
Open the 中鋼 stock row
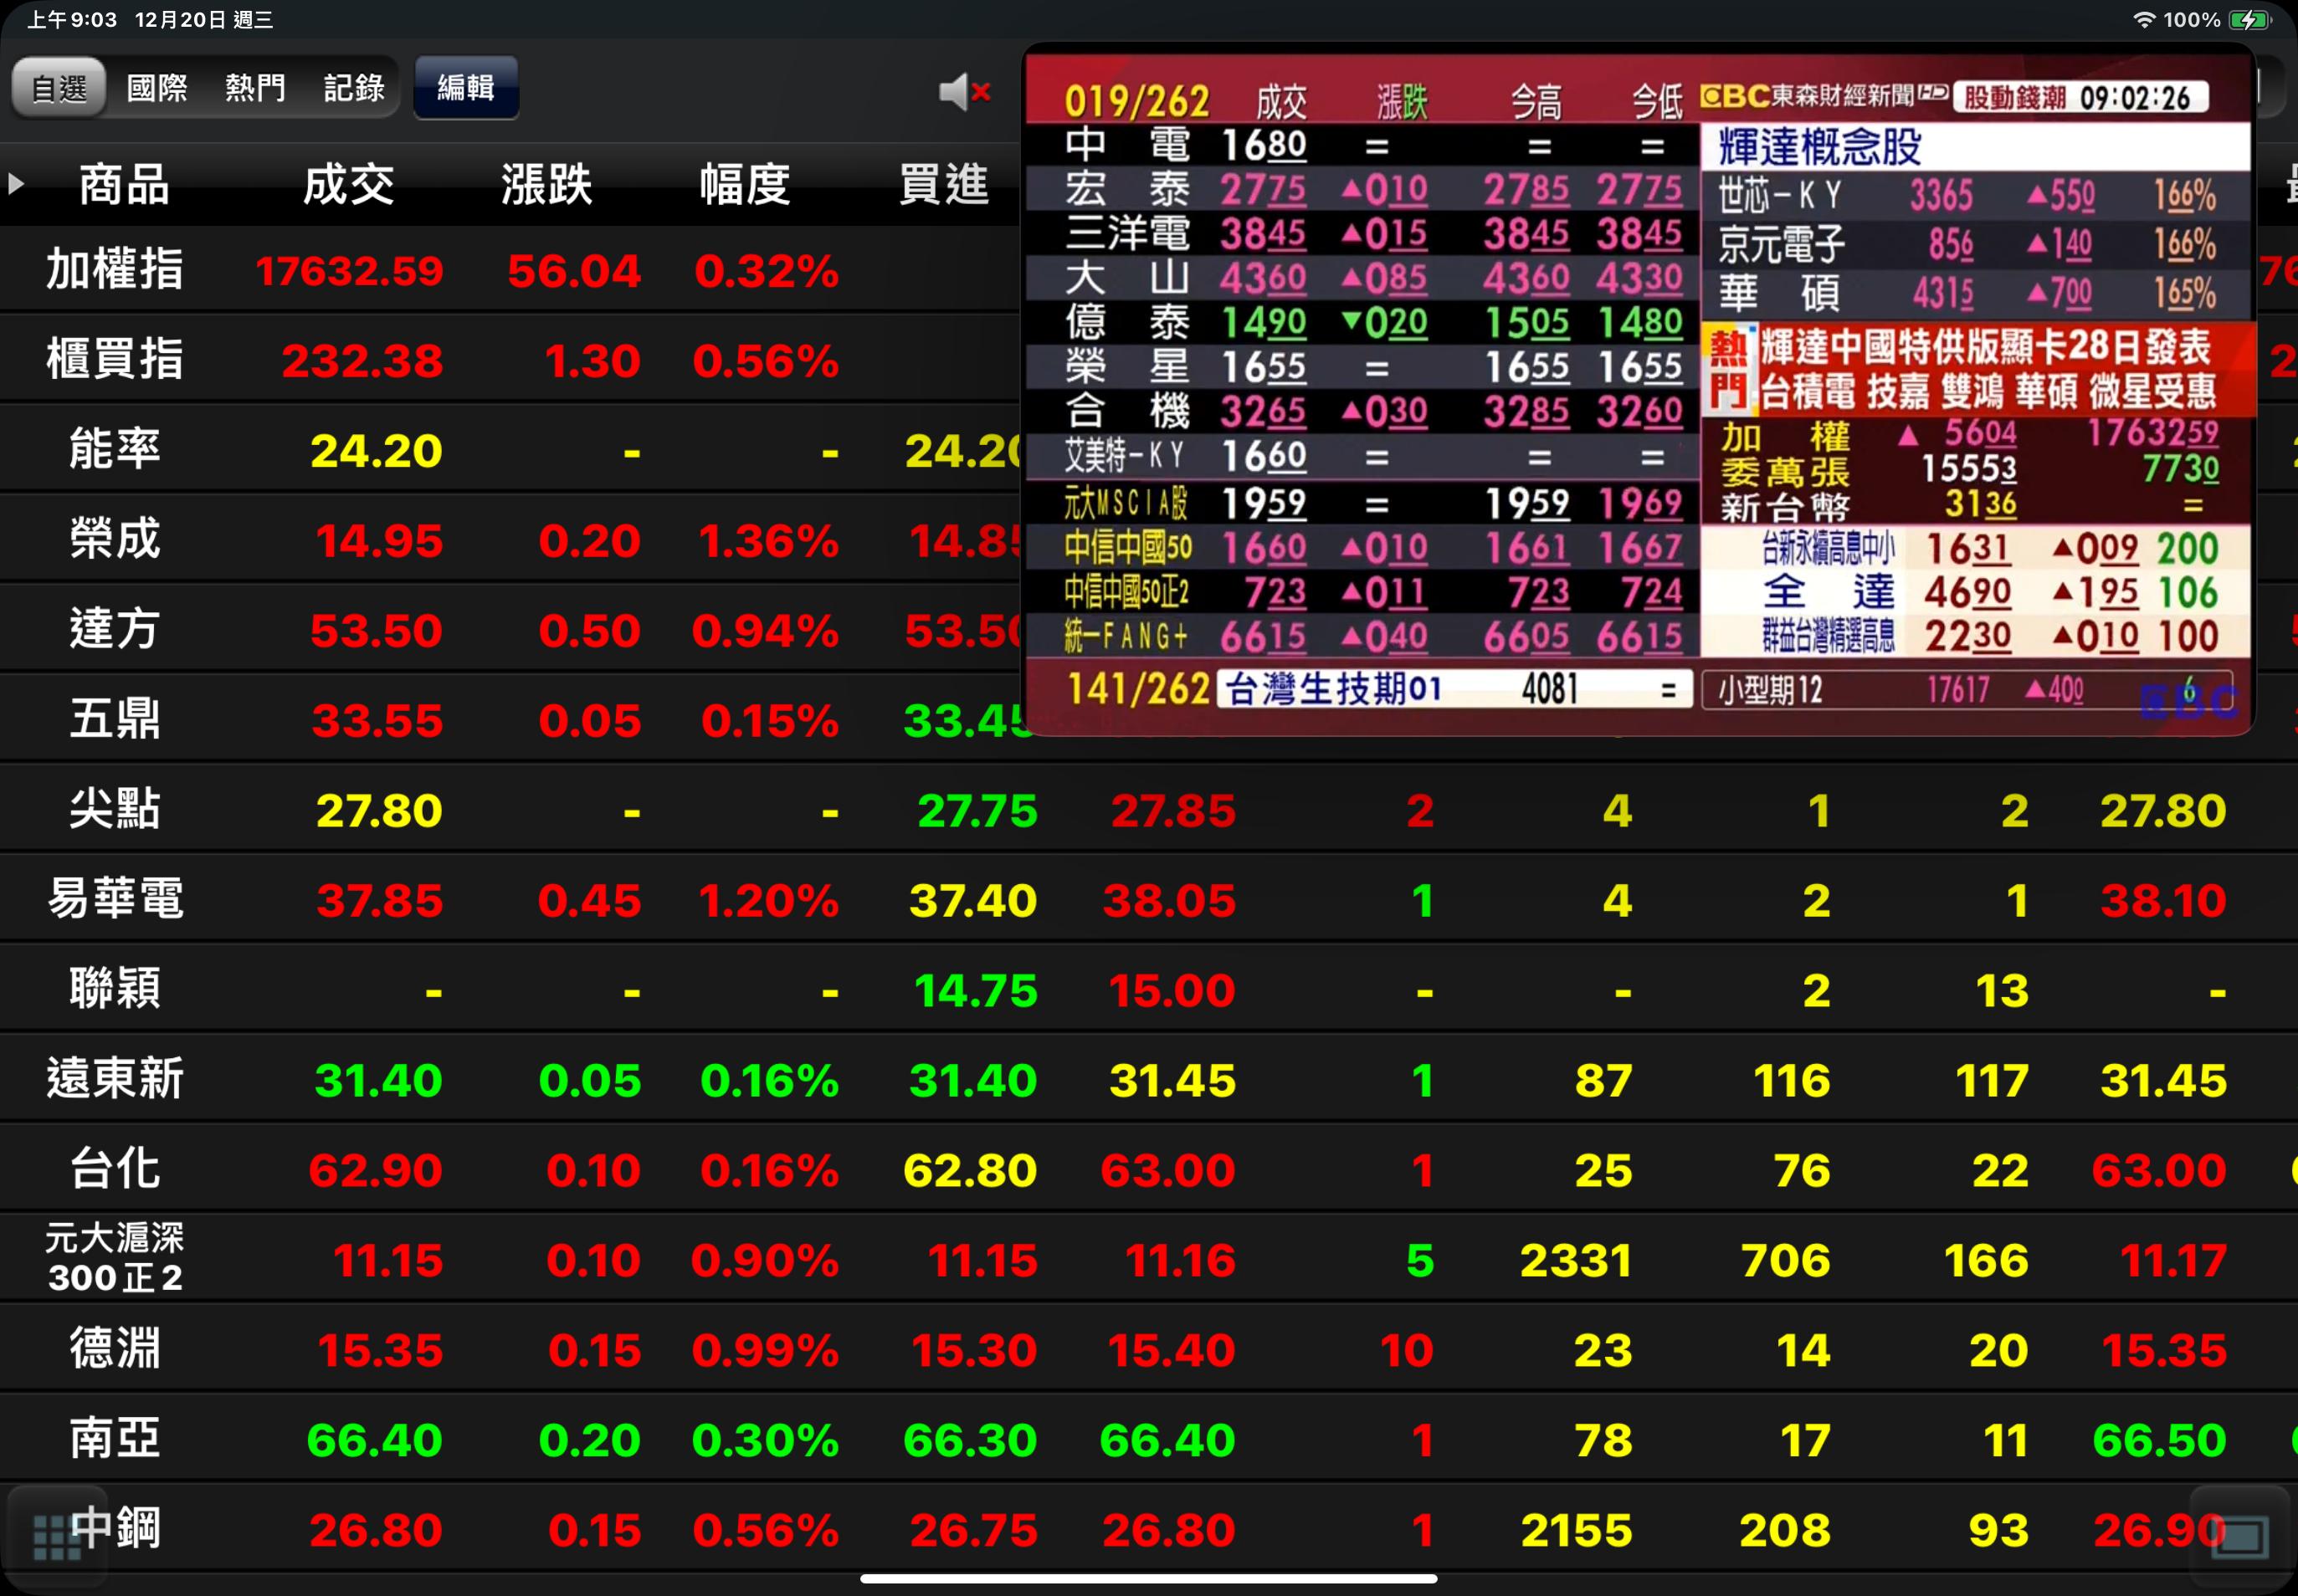point(1148,1530)
